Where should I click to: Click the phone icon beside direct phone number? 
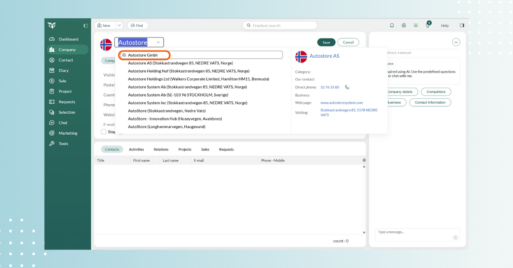point(347,87)
